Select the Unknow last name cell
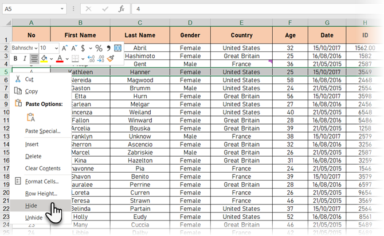This screenshot has width=384, height=236. point(140,137)
